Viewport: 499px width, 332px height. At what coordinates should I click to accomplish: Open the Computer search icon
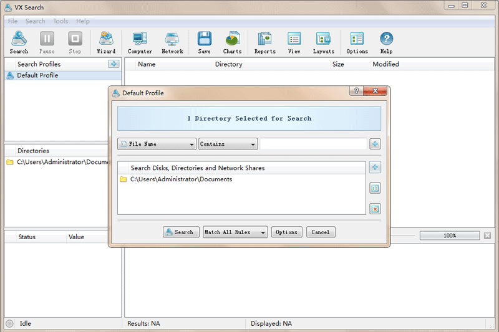[x=140, y=42]
